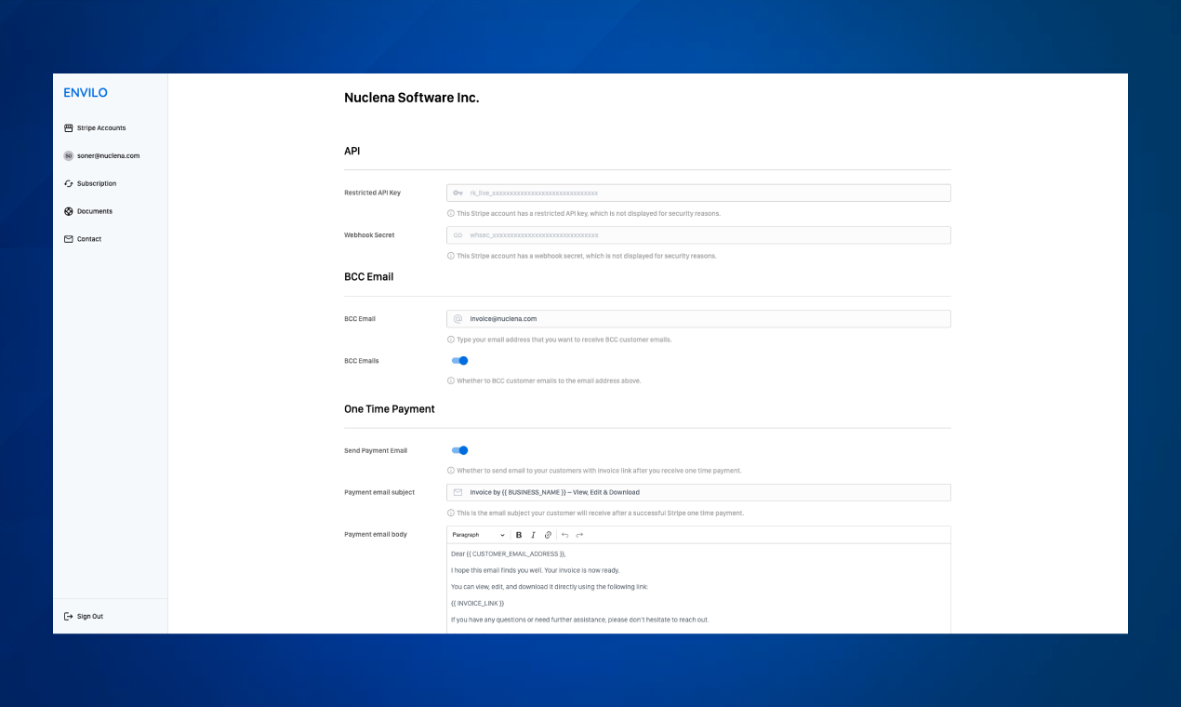
Task: Click the info icon under Webhook Secret
Action: coord(451,256)
